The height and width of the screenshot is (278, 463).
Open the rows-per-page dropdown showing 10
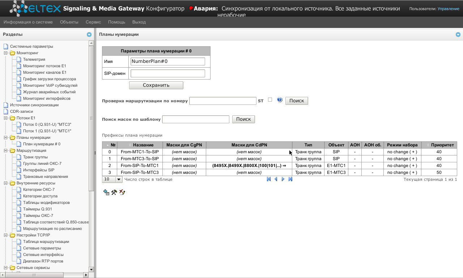click(x=112, y=179)
